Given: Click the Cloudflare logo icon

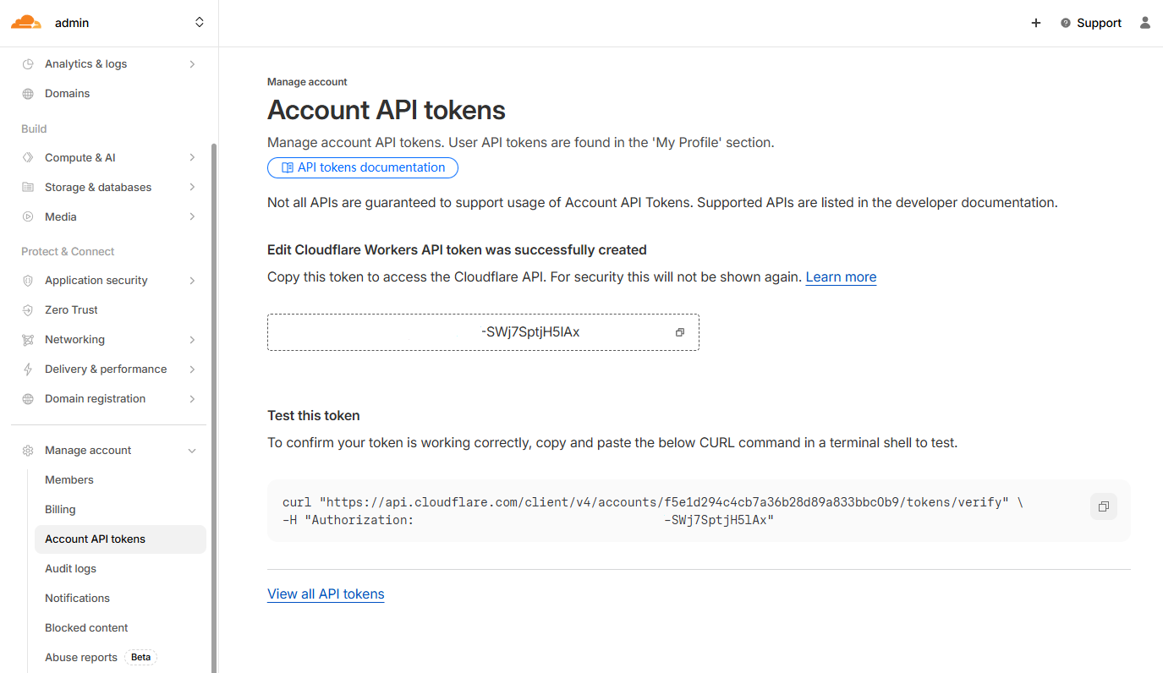Looking at the screenshot, I should click(x=25, y=23).
